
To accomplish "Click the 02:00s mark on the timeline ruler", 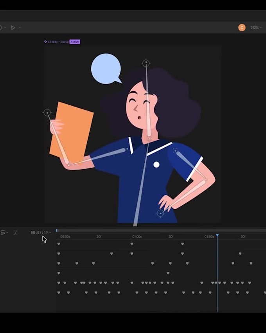I will point(209,237).
